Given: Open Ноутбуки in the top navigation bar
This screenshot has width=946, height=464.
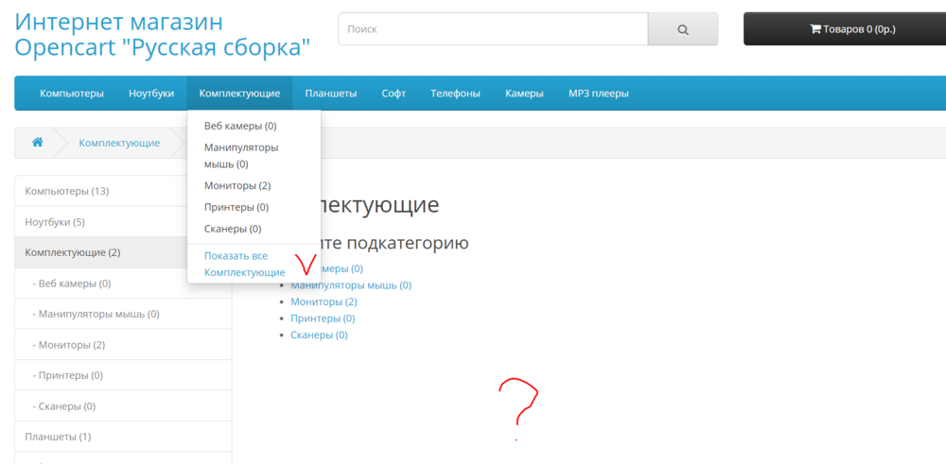Looking at the screenshot, I should (151, 94).
